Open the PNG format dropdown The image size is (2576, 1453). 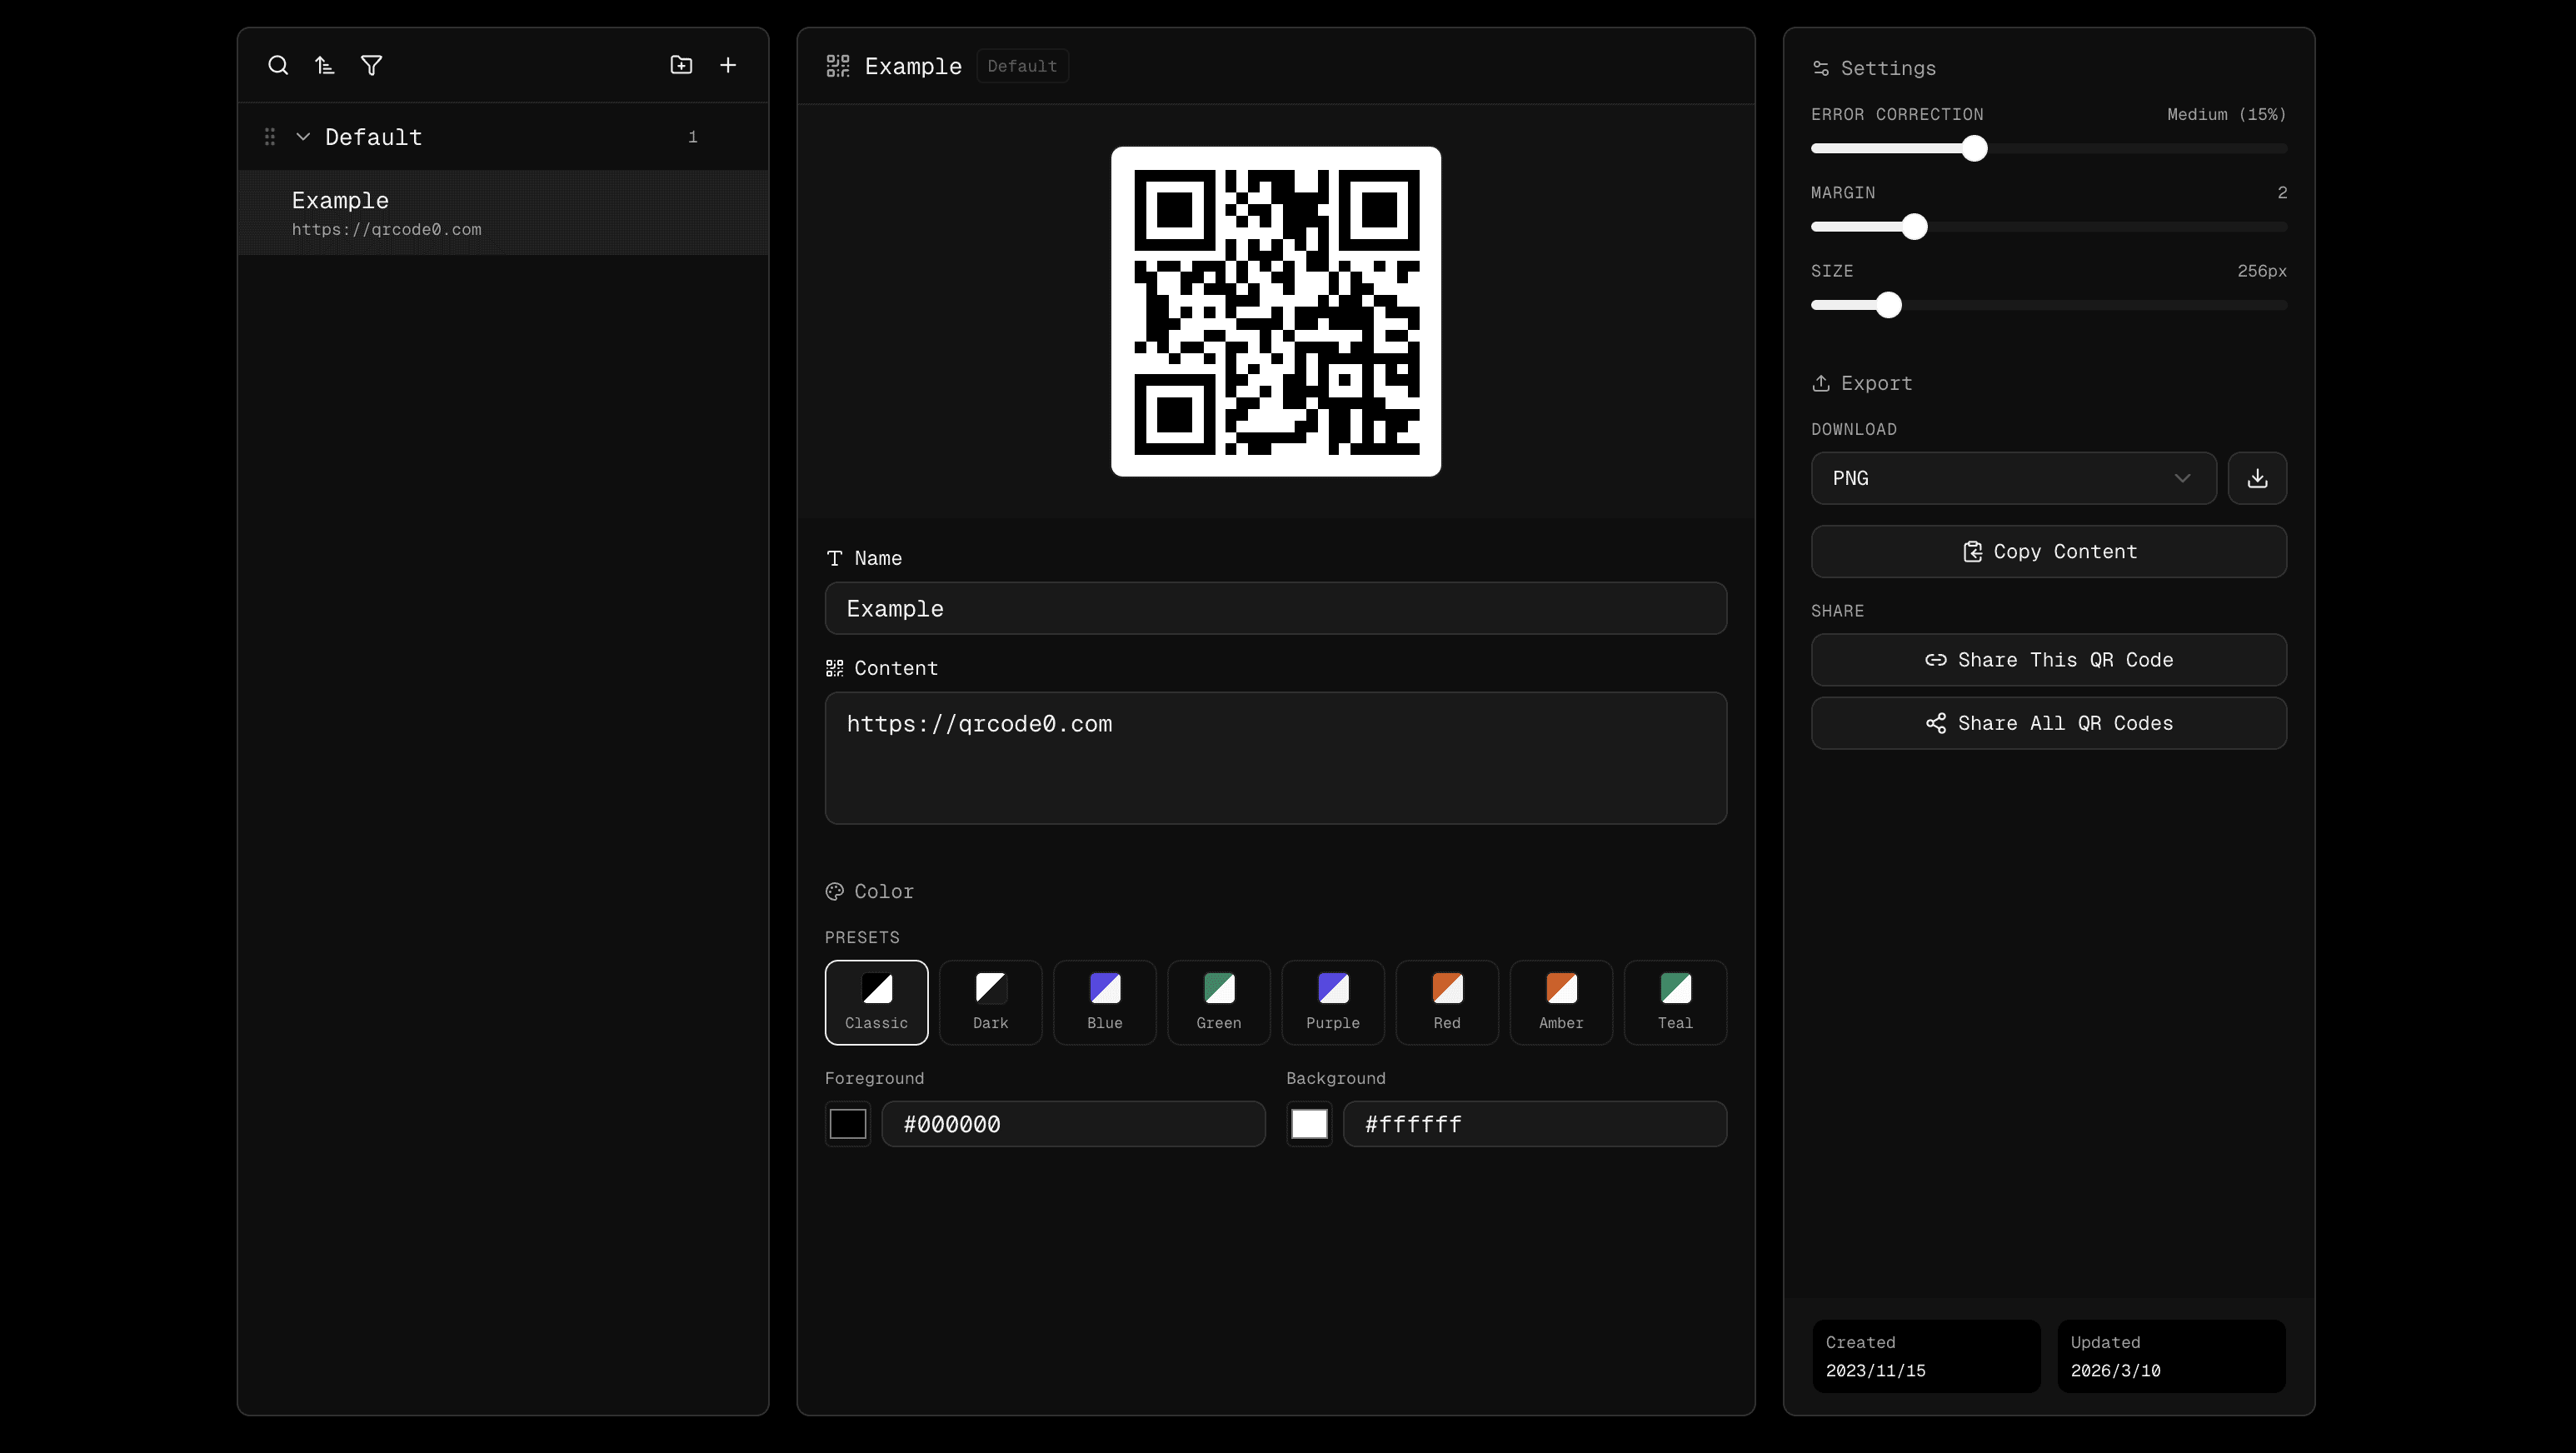click(2014, 478)
